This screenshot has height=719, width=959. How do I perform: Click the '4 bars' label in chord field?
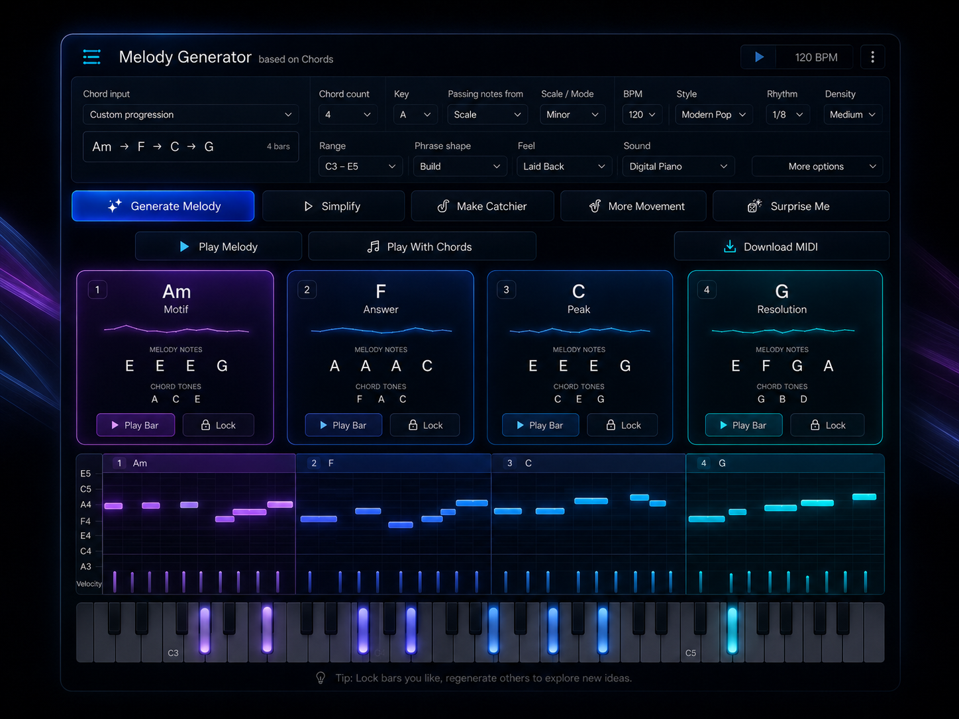pos(278,146)
